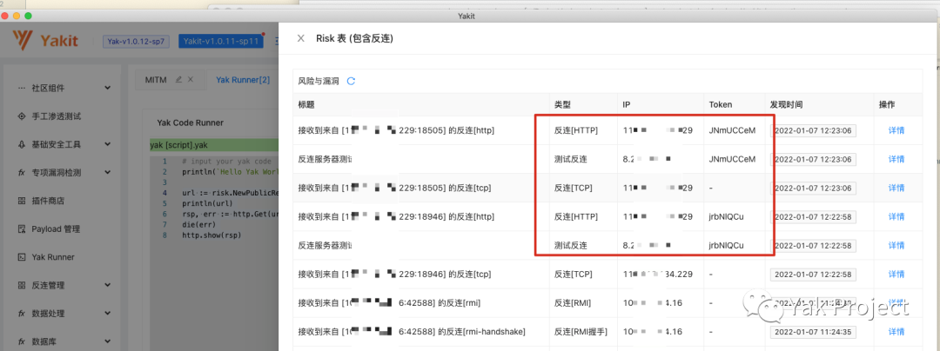Viewport: 940px width, 351px height.
Task: Click the Risk 表 (包含反连) drawer title
Action: [354, 39]
